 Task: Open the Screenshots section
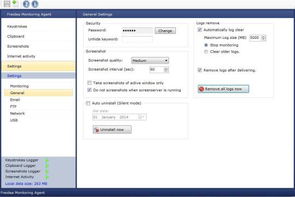click(38, 46)
